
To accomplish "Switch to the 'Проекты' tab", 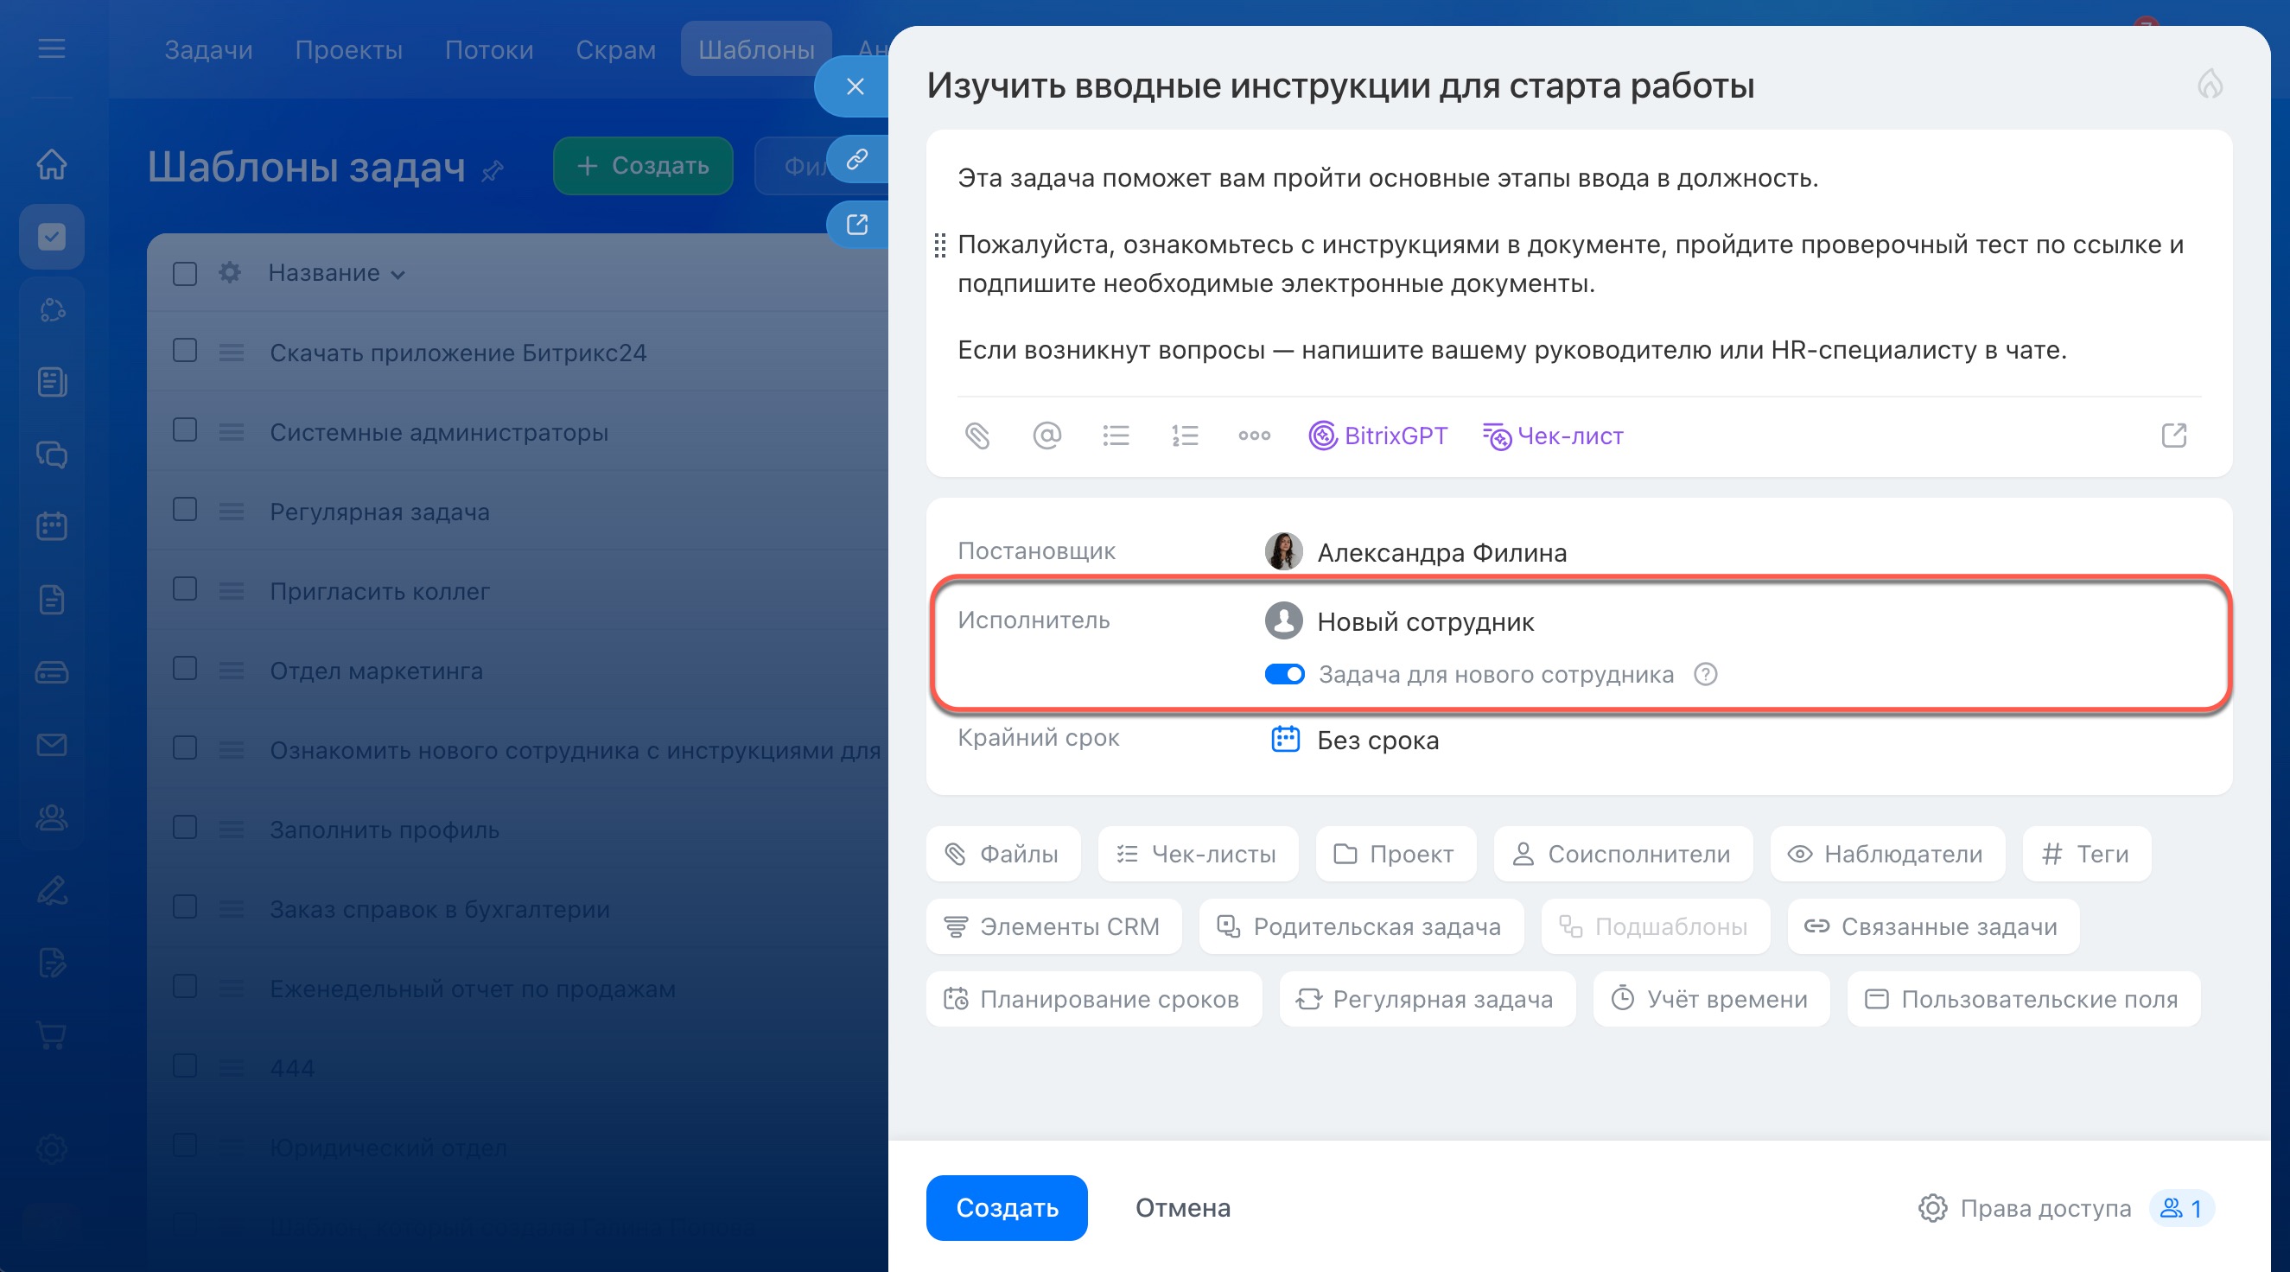I will (x=348, y=50).
